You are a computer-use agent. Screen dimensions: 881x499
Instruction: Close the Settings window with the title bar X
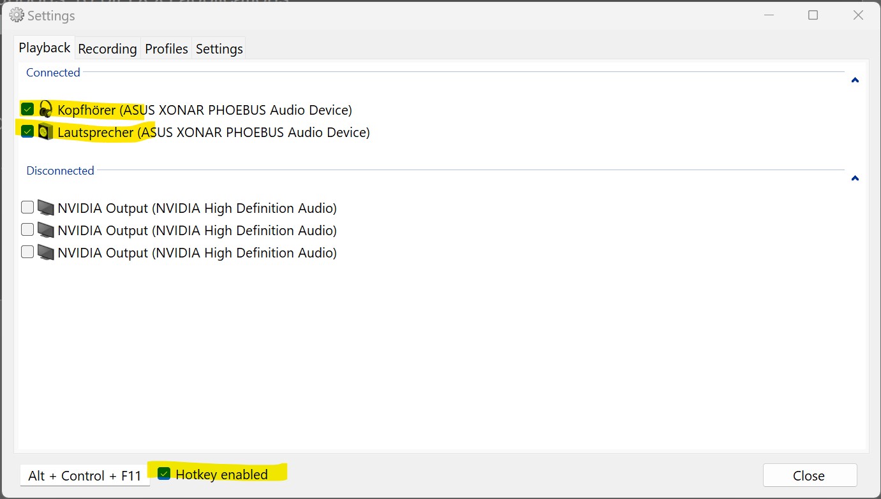[858, 15]
